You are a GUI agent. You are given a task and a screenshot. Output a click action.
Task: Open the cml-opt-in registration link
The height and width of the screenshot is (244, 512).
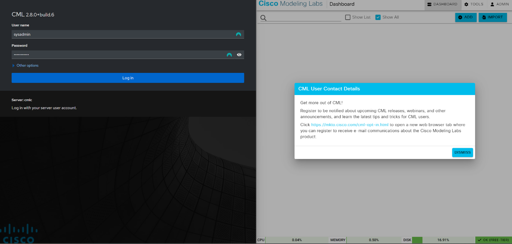350,124
